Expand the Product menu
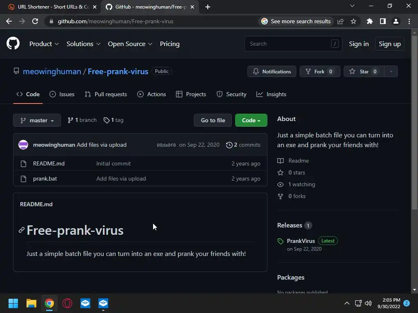Image resolution: width=418 pixels, height=313 pixels. 44,44
